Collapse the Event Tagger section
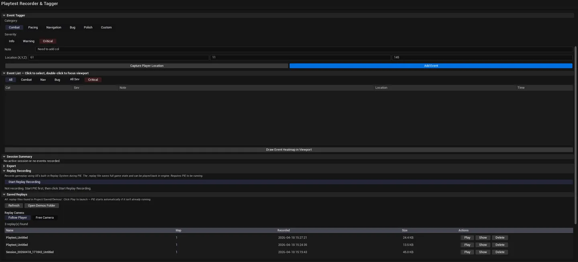Viewport: 578px width, 262px height. pos(4,15)
